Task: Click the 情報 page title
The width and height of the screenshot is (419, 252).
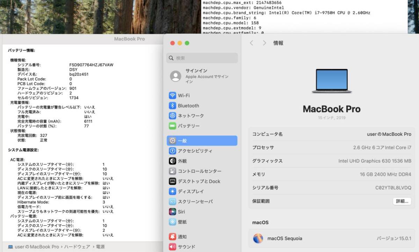Action: pyautogui.click(x=278, y=43)
